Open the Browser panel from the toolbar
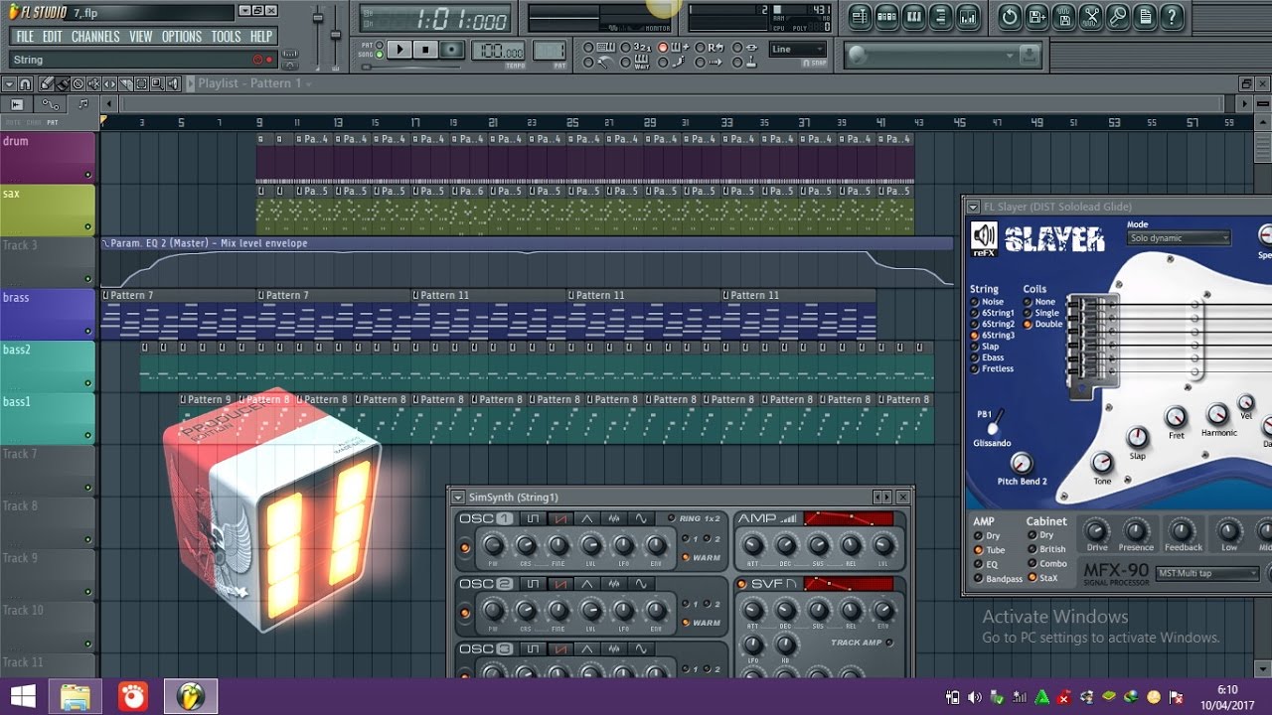This screenshot has width=1272, height=715. 941,17
